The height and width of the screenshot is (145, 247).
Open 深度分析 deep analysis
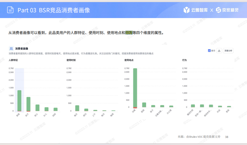coord(228,51)
